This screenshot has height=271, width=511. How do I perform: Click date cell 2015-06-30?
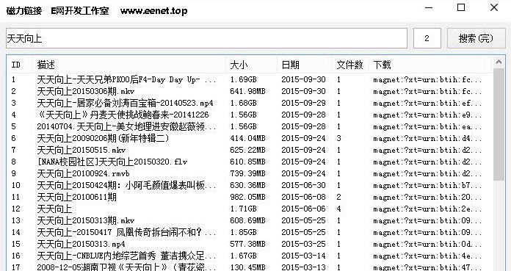point(303,185)
